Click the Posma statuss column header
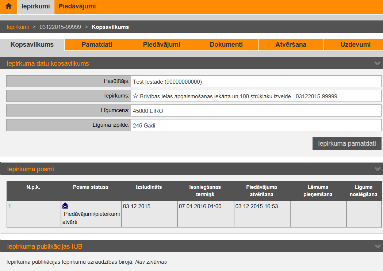The width and height of the screenshot is (383, 271). click(91, 187)
